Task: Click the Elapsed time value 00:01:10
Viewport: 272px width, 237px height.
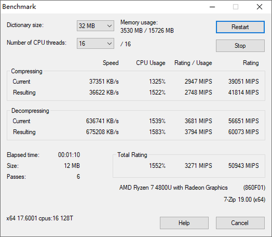Action: (69, 155)
